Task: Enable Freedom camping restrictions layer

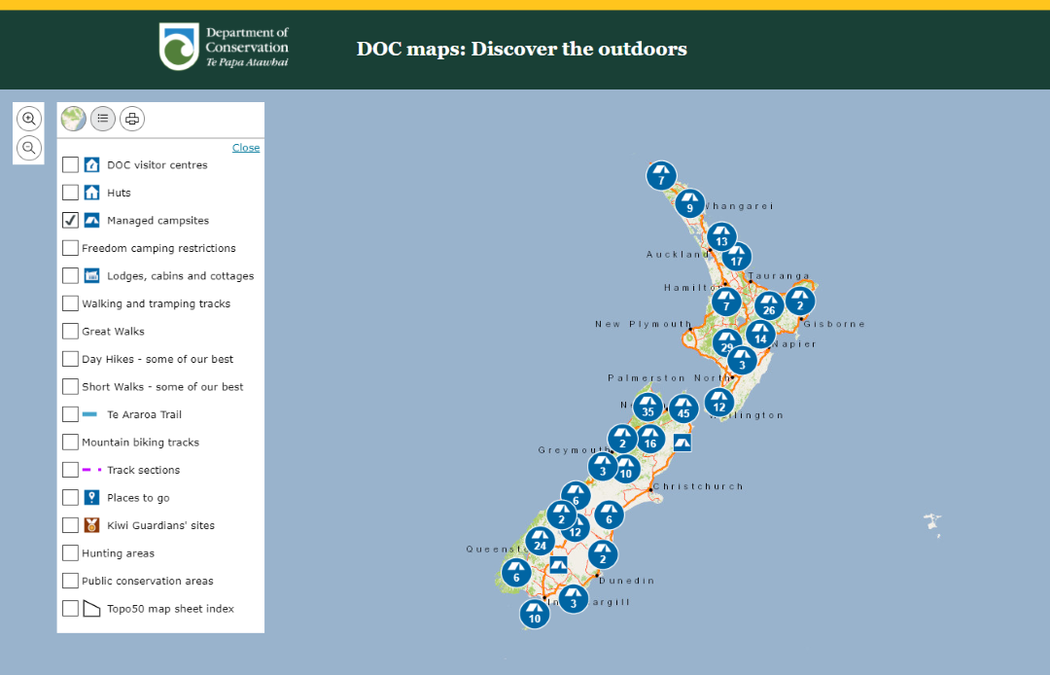Action: pos(70,248)
